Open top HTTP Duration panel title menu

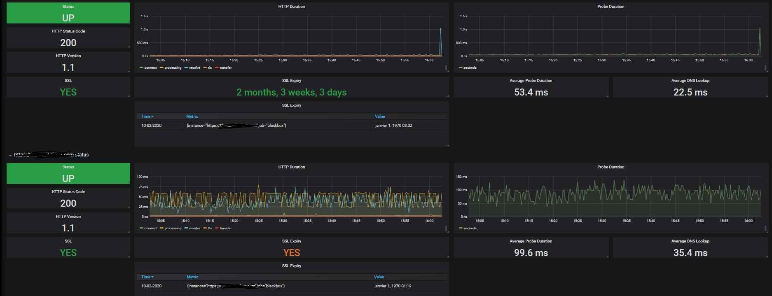point(292,7)
